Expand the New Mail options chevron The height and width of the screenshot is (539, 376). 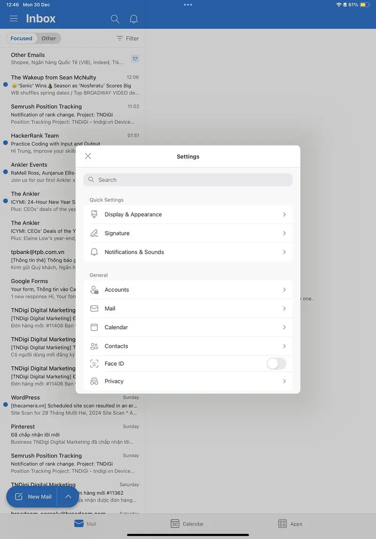tap(68, 496)
